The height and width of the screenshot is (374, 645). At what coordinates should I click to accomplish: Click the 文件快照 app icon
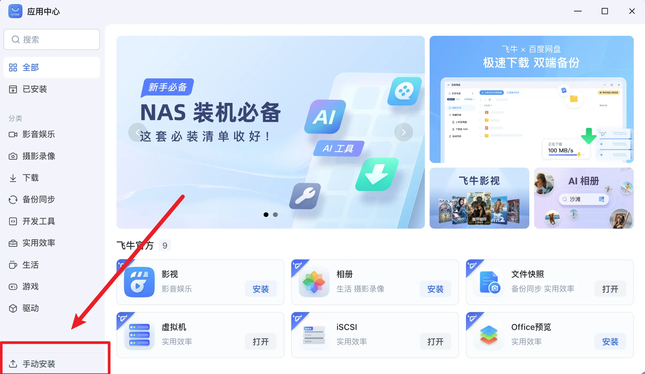[489, 282]
